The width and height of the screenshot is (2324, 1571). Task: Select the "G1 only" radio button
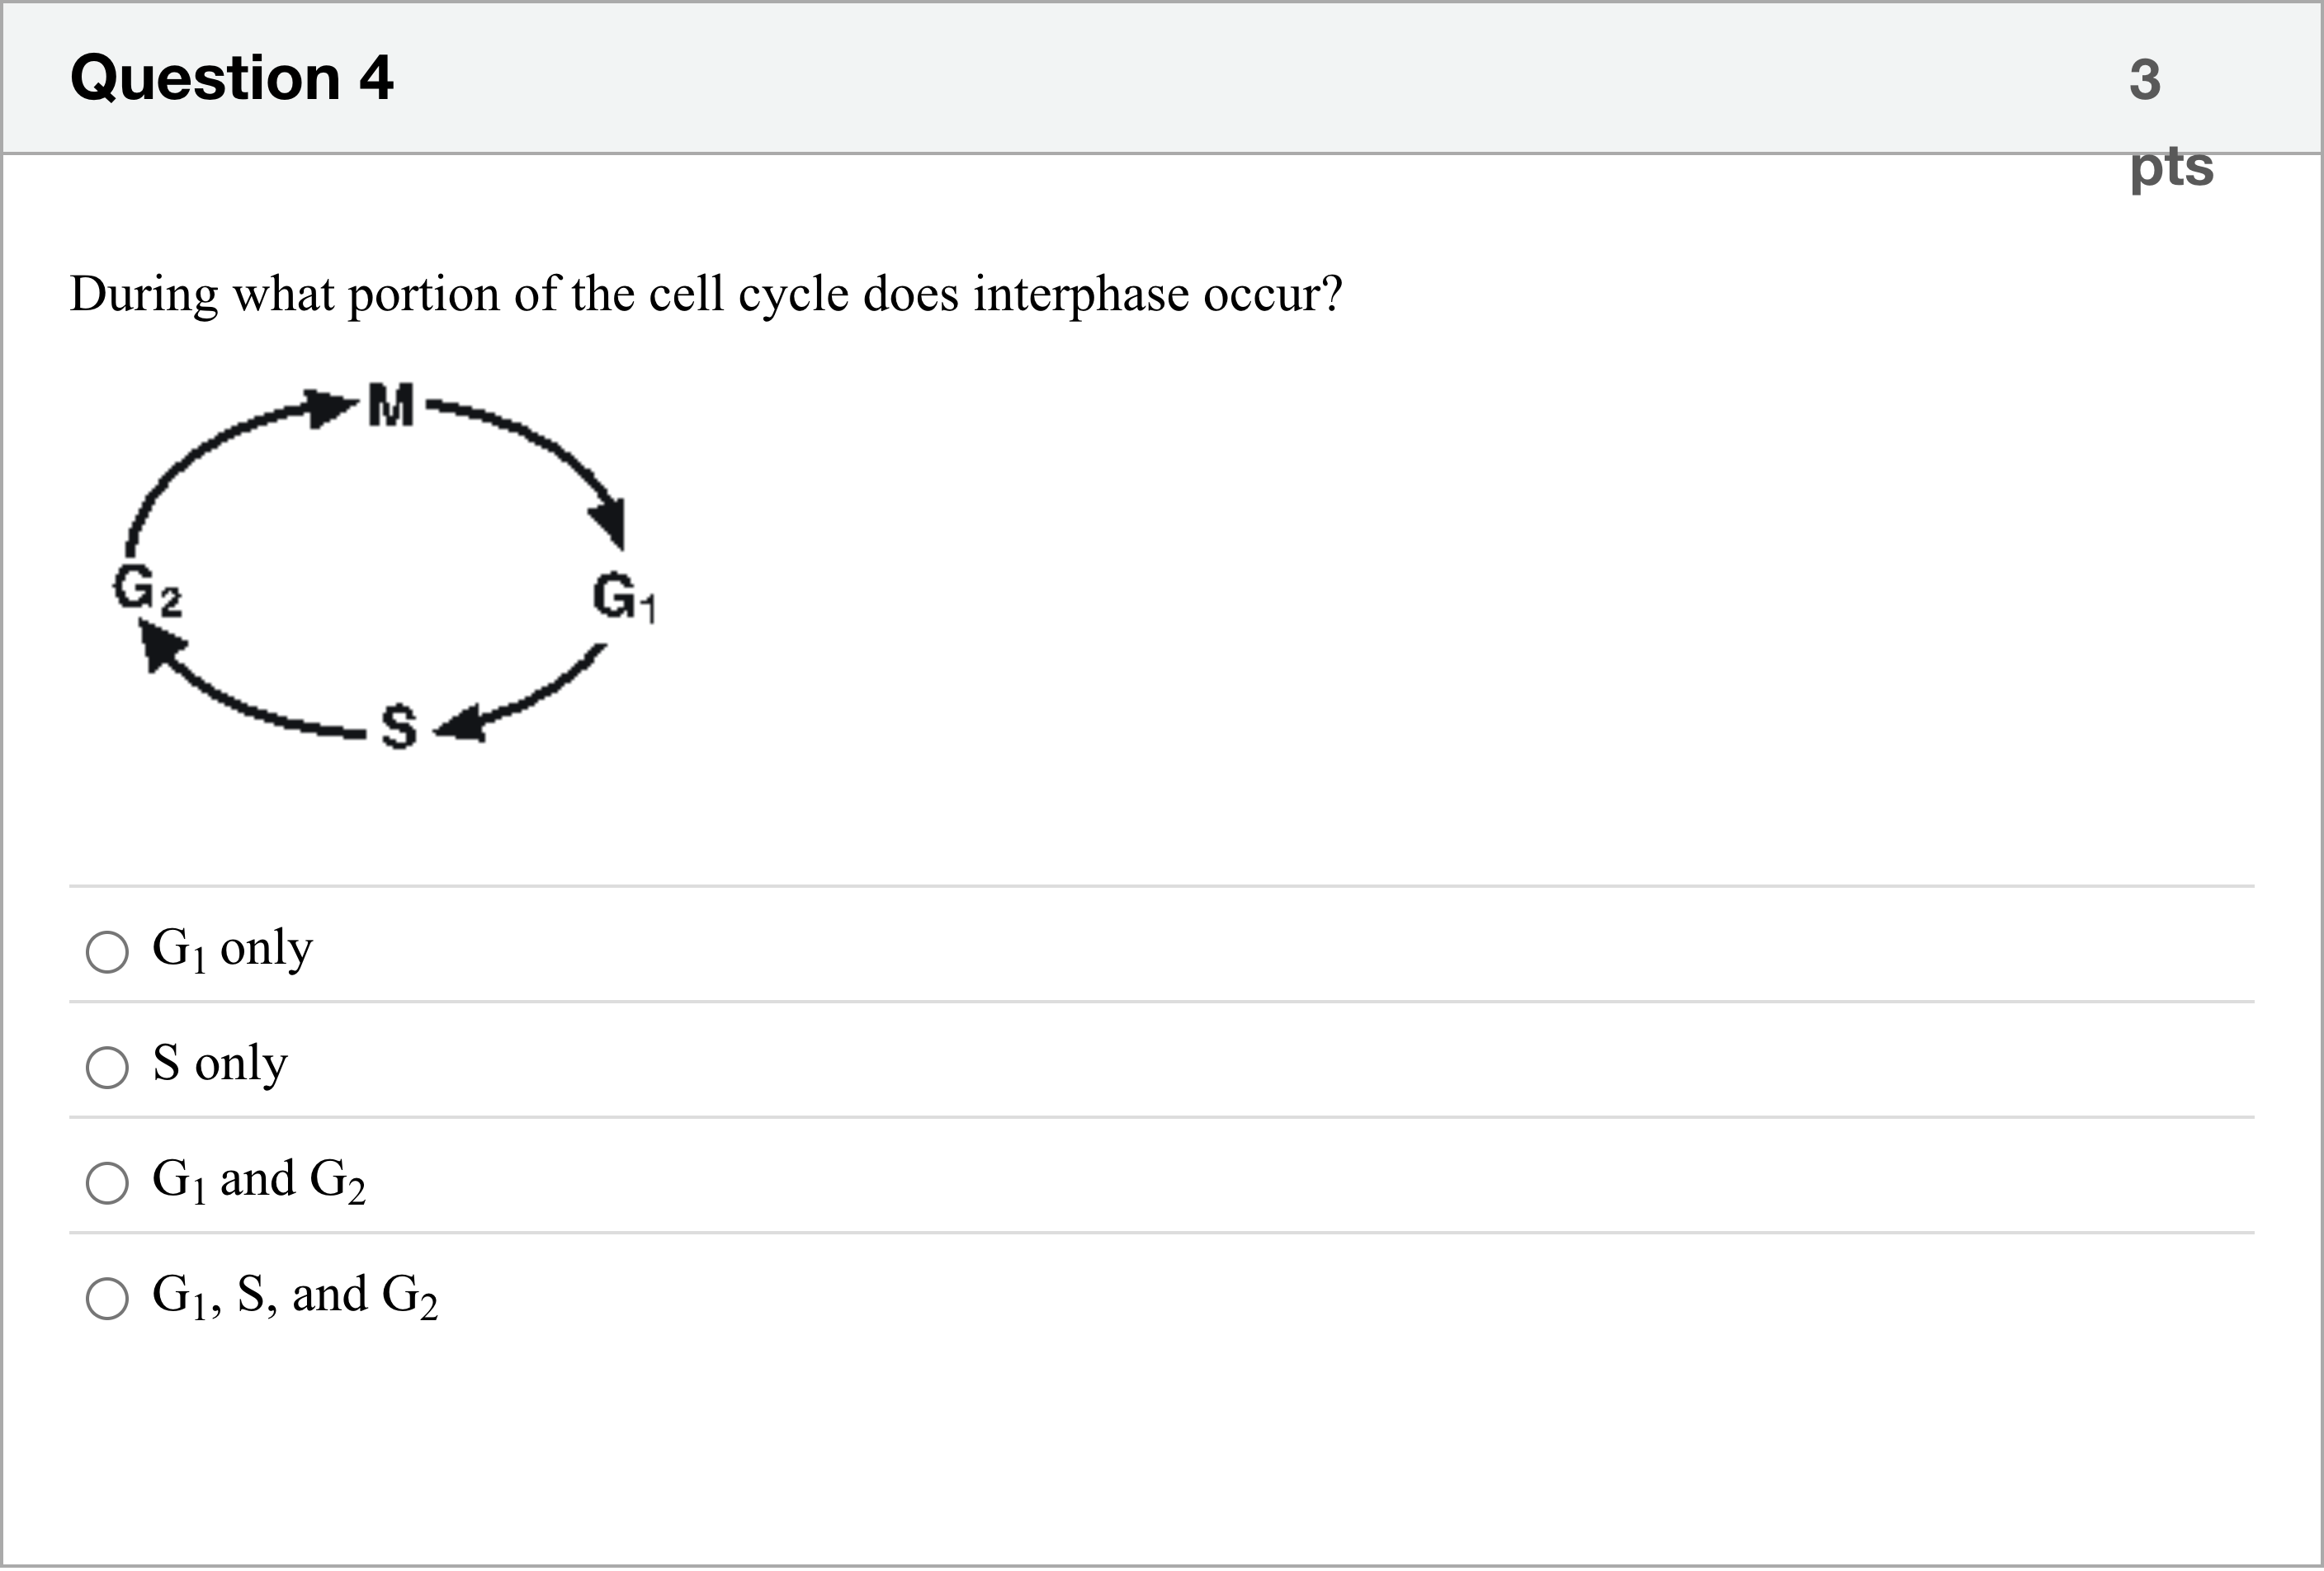pos(107,953)
